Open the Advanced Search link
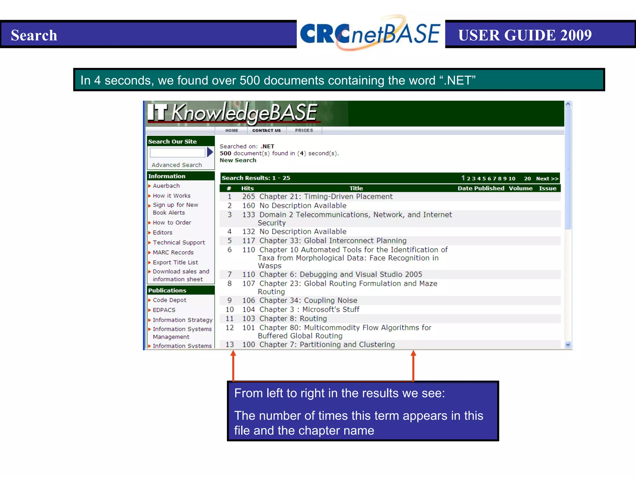 point(176,165)
